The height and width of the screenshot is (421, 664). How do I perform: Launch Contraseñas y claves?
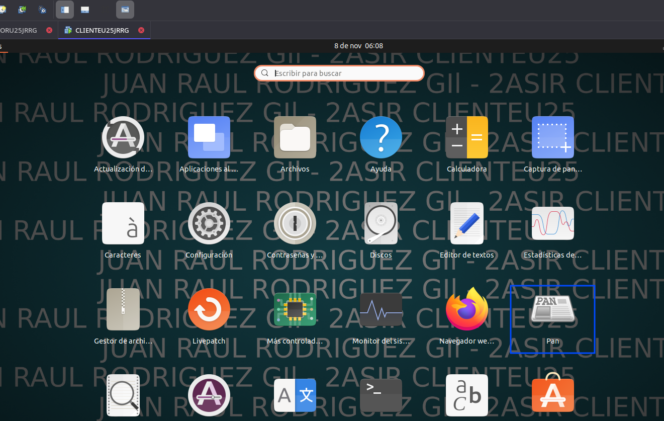[x=295, y=223]
